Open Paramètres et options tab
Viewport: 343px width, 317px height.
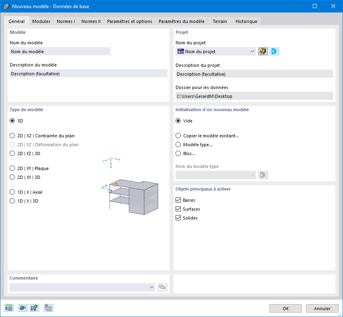(x=130, y=21)
